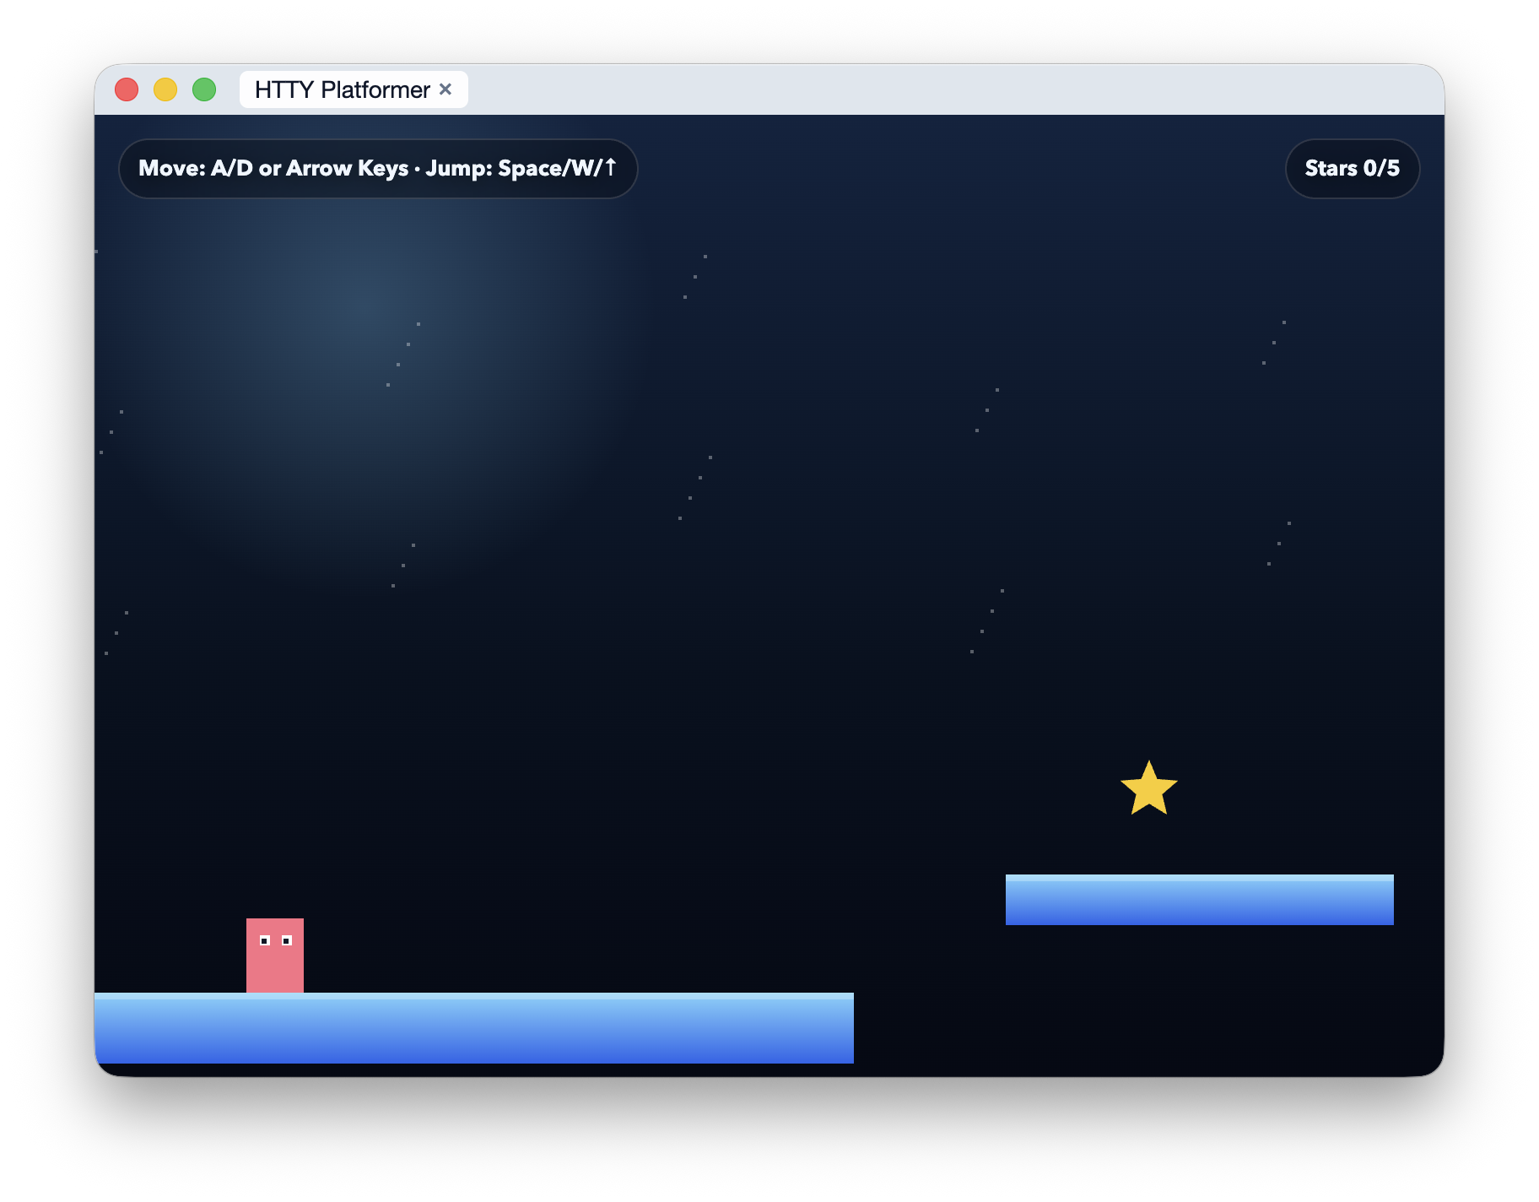Click the floating blue platform under the star

pyautogui.click(x=1199, y=900)
